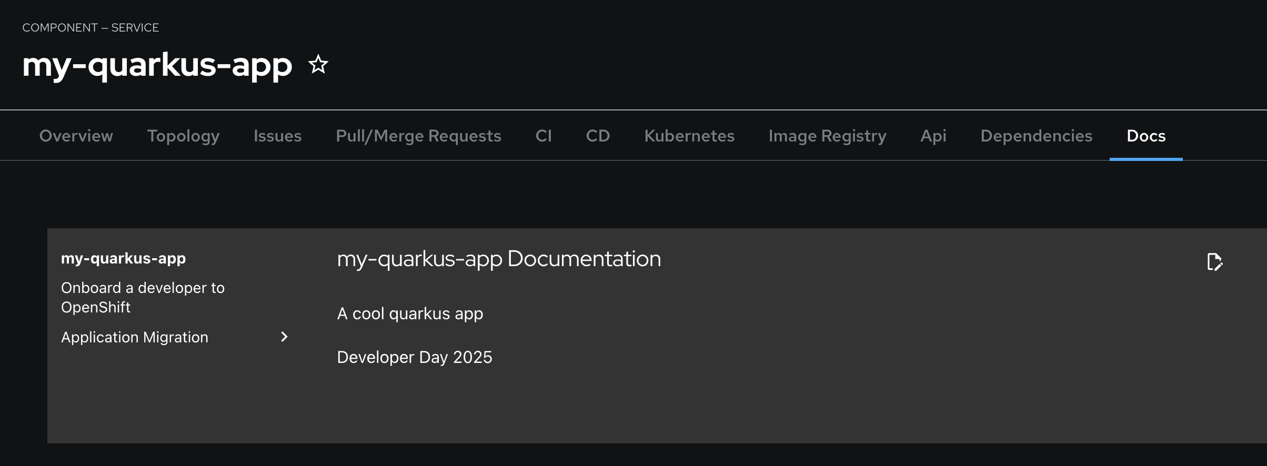Screen dimensions: 1267x466
Task: Click the my-quarkus-app page title
Action: pos(157,65)
